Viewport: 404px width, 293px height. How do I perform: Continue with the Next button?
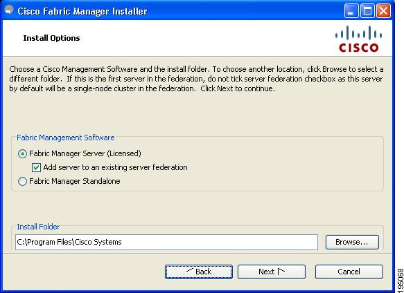(x=272, y=272)
